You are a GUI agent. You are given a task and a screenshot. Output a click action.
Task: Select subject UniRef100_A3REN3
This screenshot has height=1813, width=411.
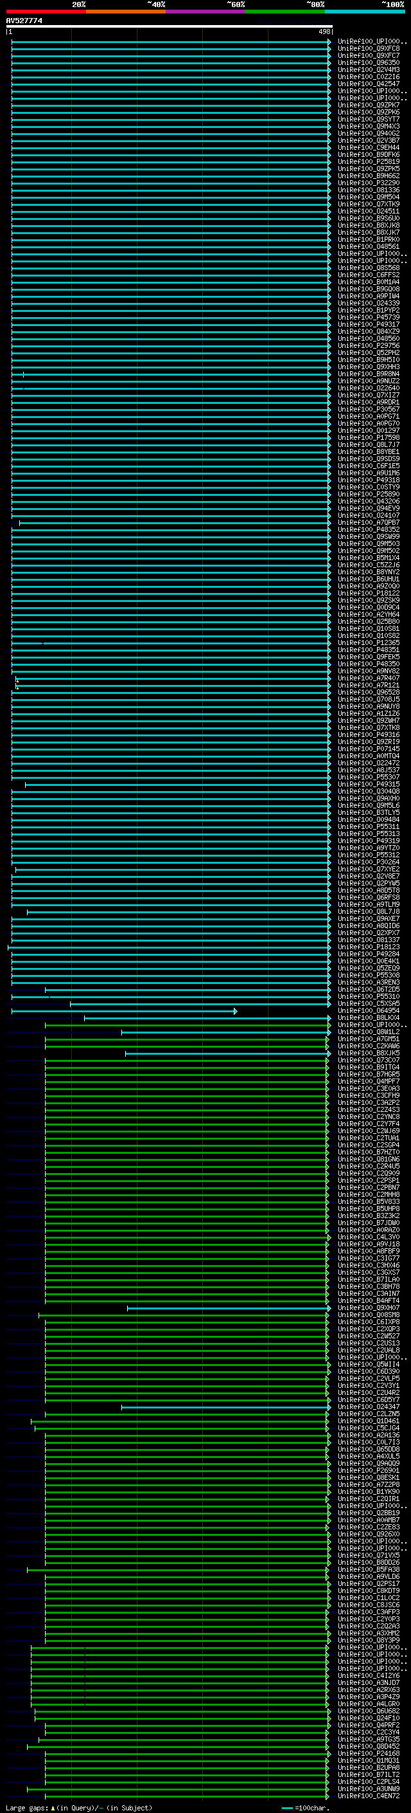point(369,983)
